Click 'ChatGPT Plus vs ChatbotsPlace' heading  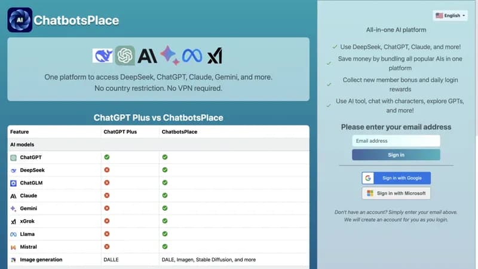(158, 118)
